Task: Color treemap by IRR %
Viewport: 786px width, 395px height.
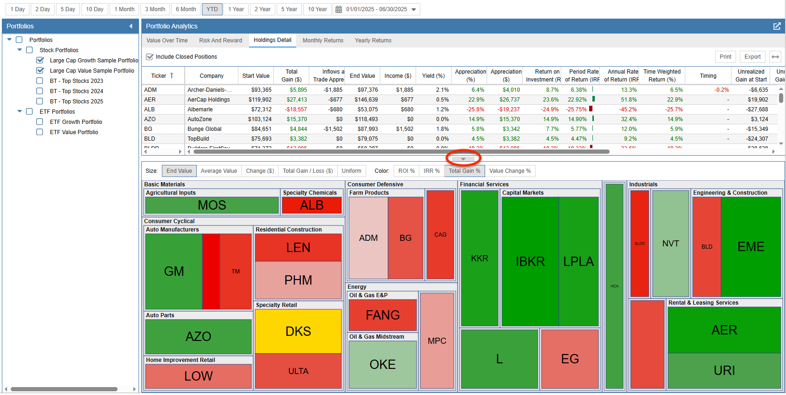Action: click(x=431, y=171)
